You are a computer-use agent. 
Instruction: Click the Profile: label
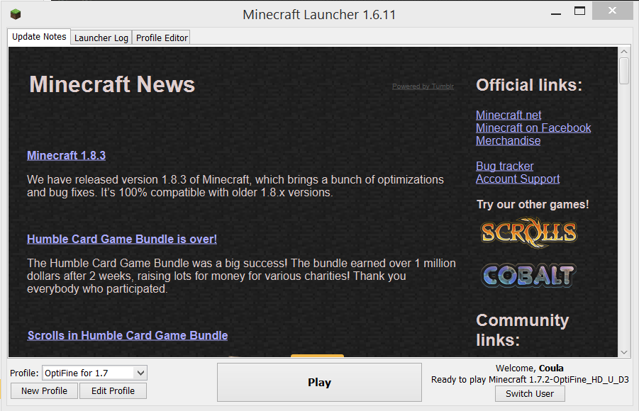[24, 373]
